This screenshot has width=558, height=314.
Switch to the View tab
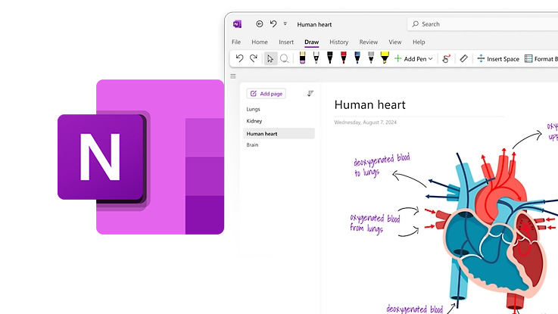pyautogui.click(x=395, y=42)
